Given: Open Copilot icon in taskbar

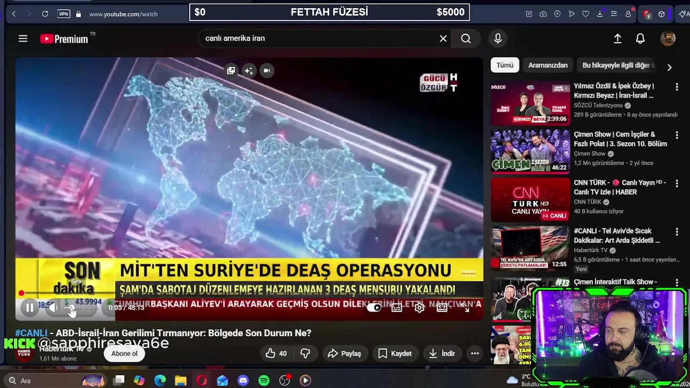Looking at the screenshot, I should coord(139,380).
